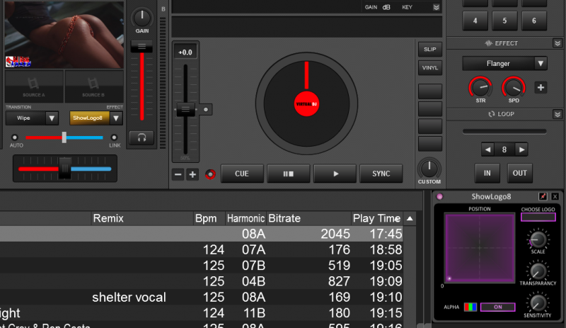Toggle the SLIP mode button
Image resolution: width=566 pixels, height=328 pixels.
pyautogui.click(x=429, y=50)
